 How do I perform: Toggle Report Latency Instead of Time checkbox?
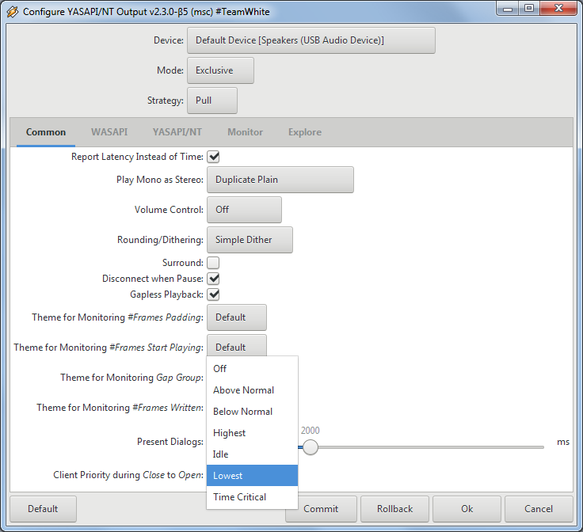tap(213, 157)
